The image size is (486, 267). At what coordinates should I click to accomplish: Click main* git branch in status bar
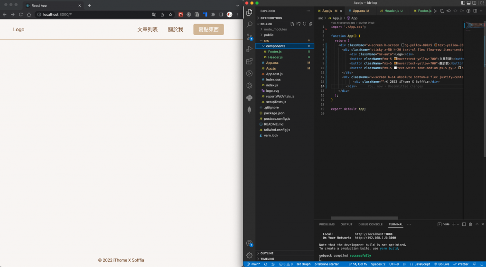pyautogui.click(x=253, y=264)
